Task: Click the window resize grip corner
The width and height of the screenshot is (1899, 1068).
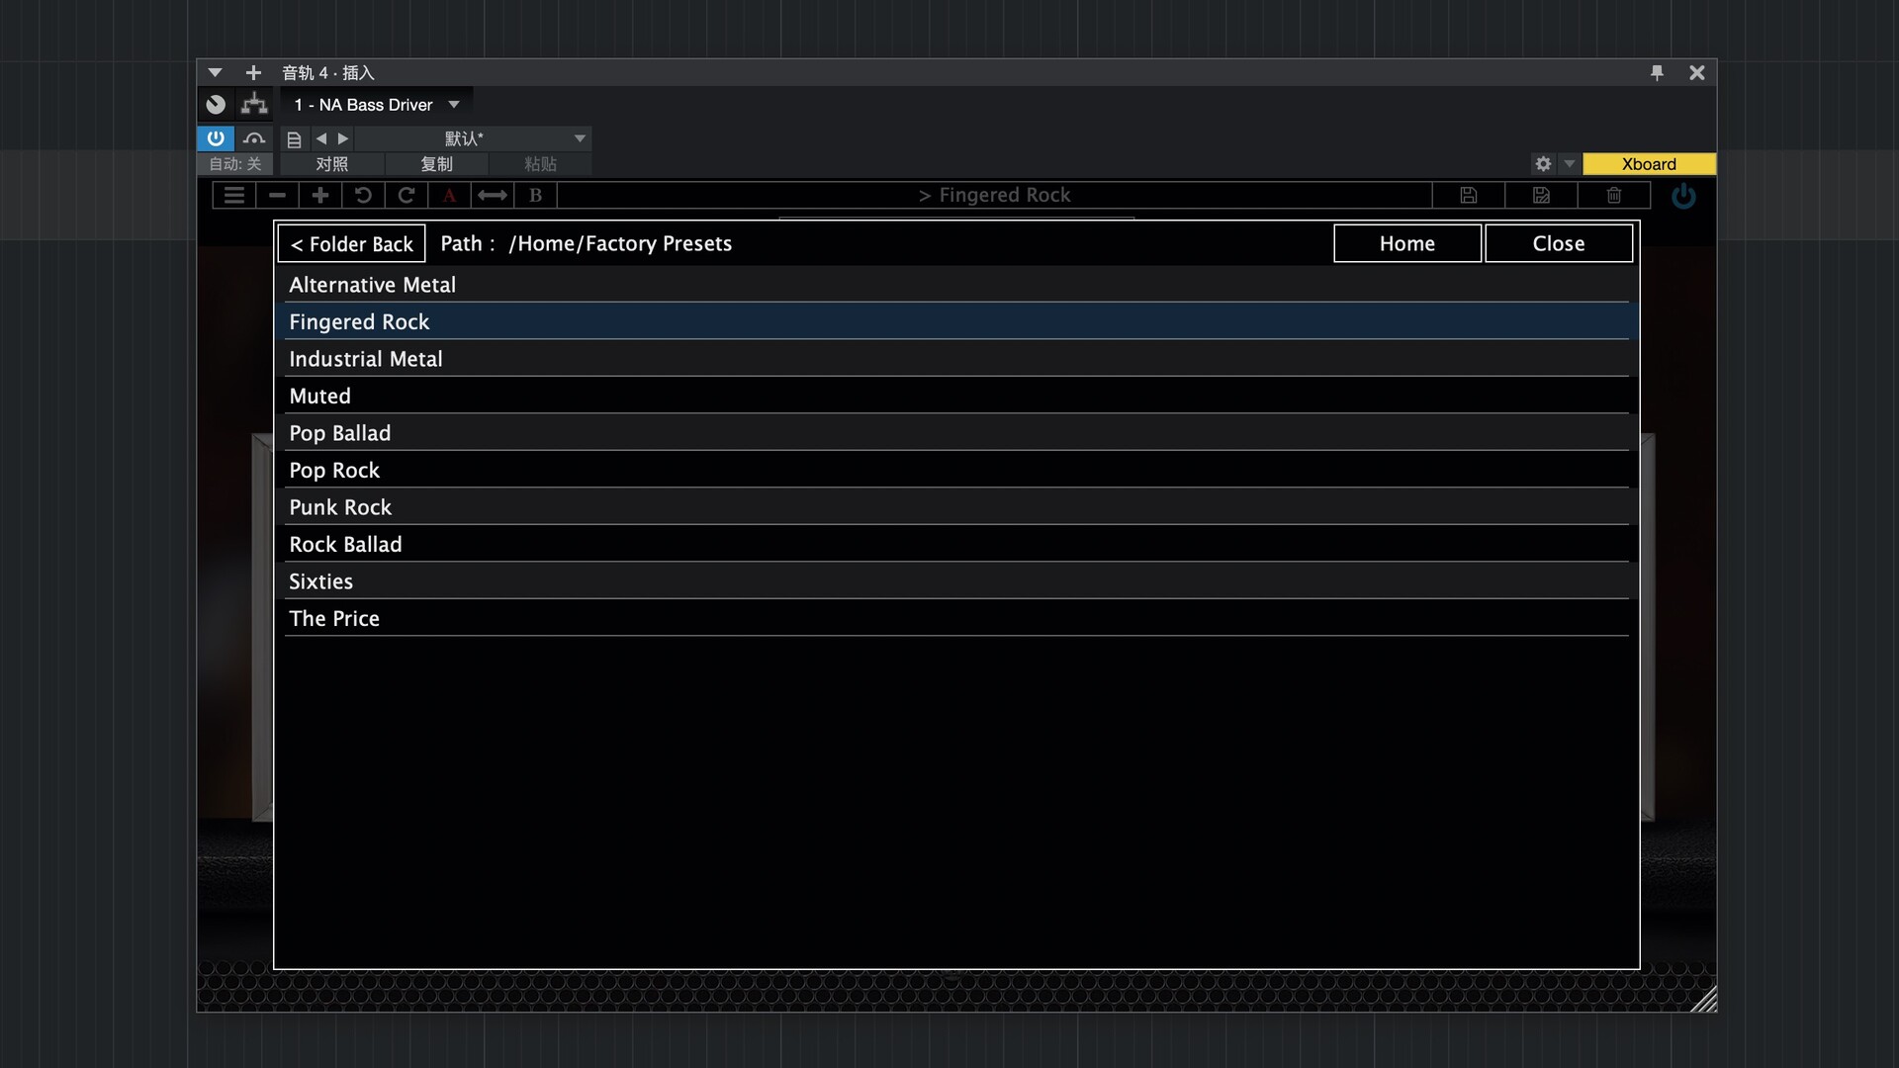Action: pyautogui.click(x=1704, y=1000)
